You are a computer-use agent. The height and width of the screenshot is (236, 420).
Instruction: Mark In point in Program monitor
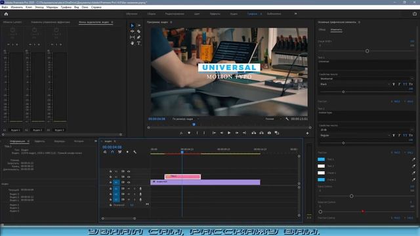(197, 133)
